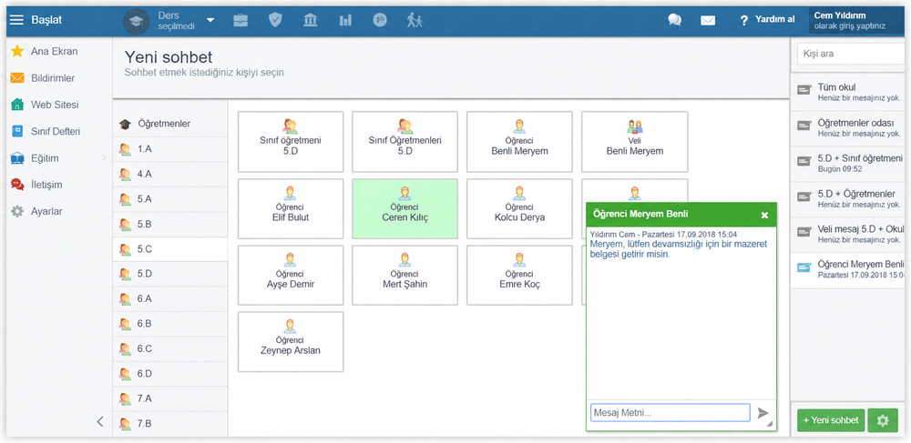911x443 pixels.
Task: Click the chat bubbles icon in header
Action: 674,20
